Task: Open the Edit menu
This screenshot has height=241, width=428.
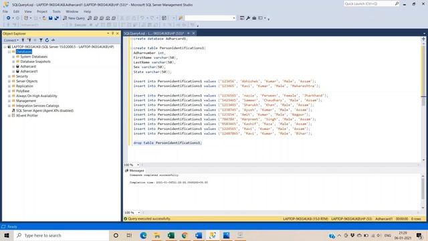Action: coord(16,11)
